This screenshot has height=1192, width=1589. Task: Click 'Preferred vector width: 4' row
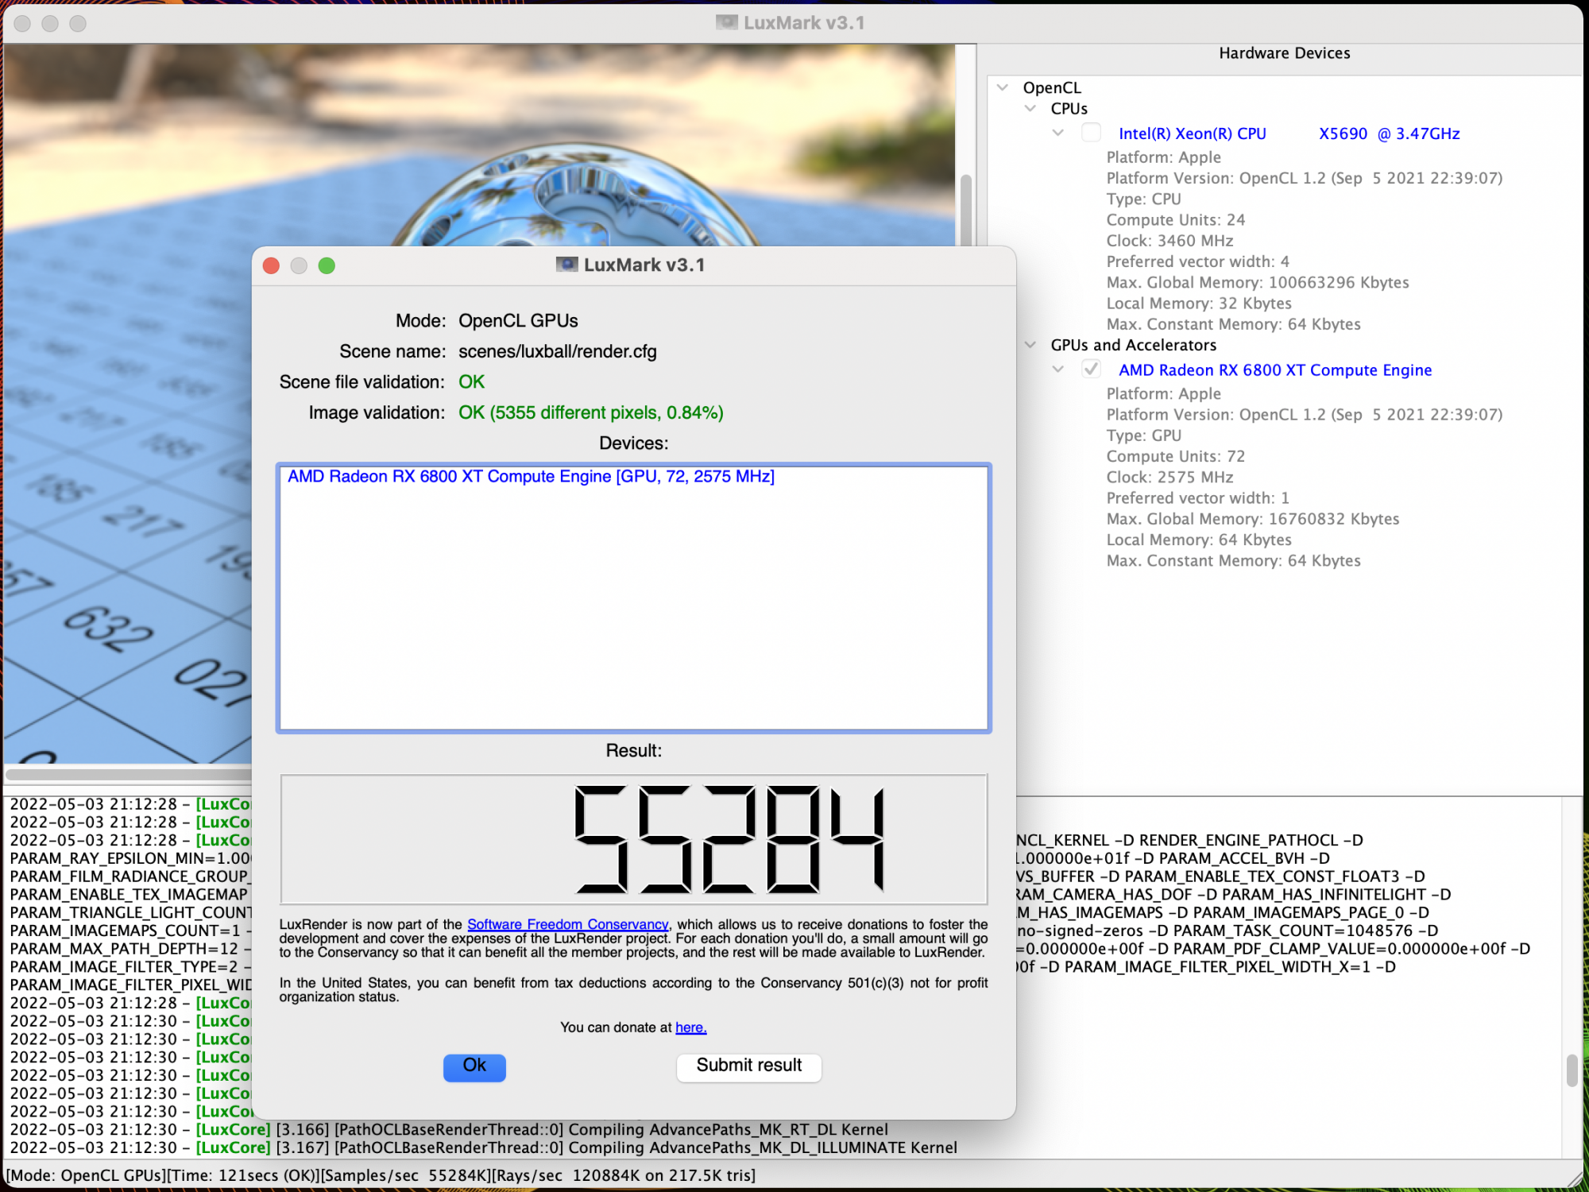(x=1197, y=261)
